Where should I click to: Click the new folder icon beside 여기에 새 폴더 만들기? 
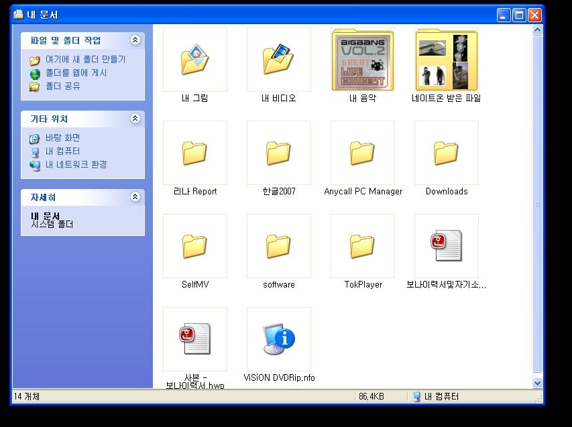35,60
